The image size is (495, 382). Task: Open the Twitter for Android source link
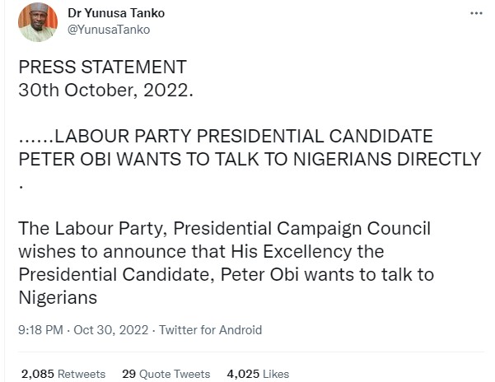coord(210,330)
